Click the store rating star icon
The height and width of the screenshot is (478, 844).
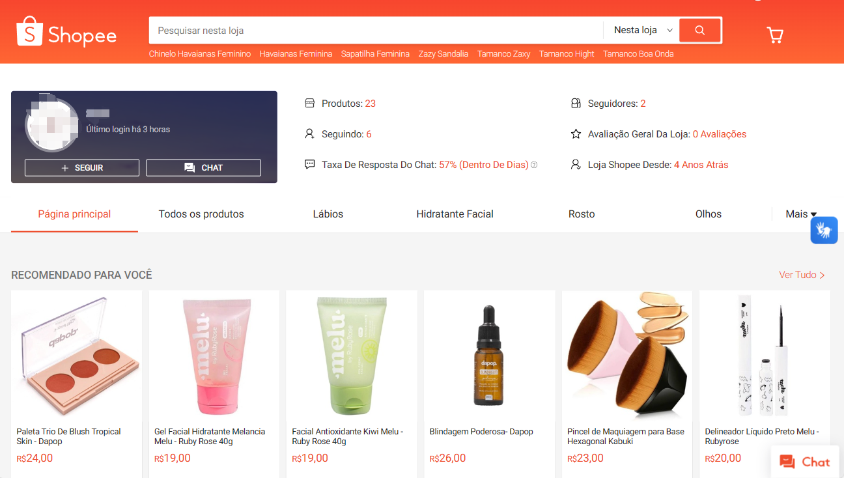576,134
